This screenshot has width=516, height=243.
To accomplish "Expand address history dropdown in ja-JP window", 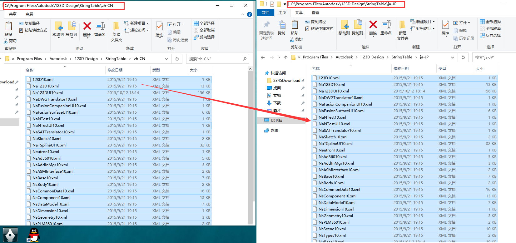I will click(453, 57).
